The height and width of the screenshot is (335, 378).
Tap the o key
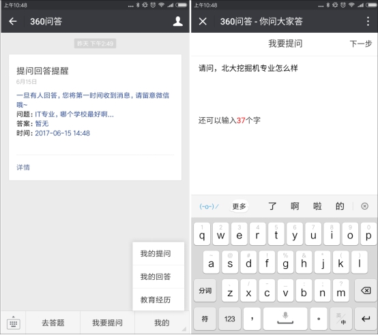point(350,234)
